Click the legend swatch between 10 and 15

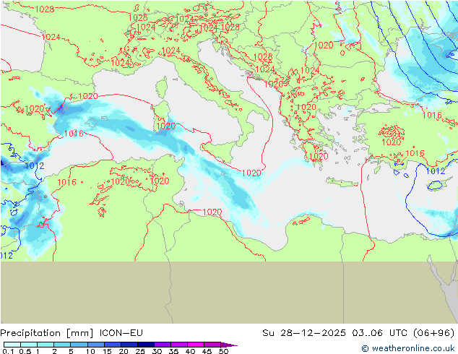point(95,345)
